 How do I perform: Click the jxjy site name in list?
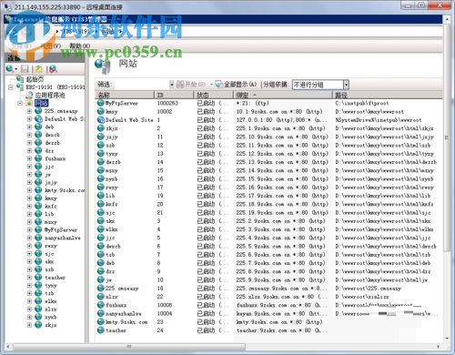(112, 137)
